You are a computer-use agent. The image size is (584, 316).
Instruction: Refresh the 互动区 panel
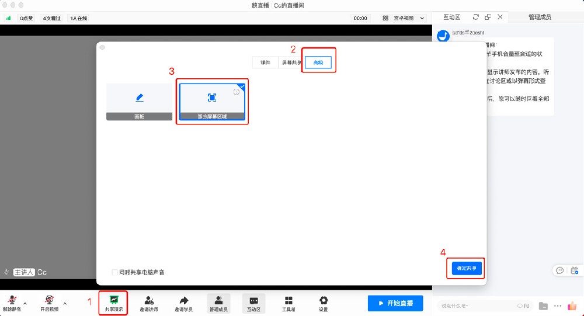click(x=475, y=17)
